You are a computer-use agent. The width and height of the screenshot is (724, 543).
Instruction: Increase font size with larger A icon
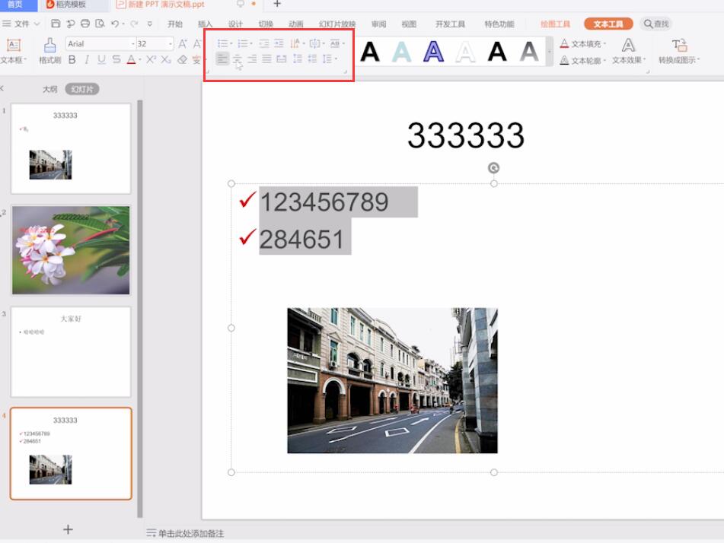(x=183, y=44)
